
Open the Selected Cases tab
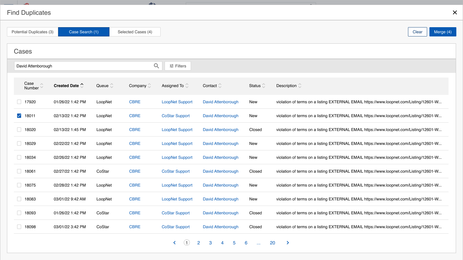(x=135, y=32)
